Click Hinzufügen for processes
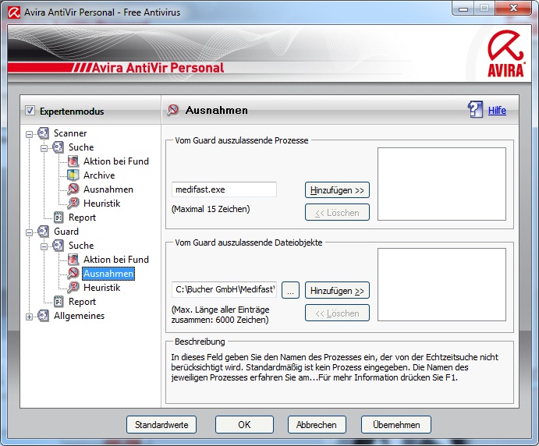This screenshot has height=446, width=539. (x=337, y=190)
